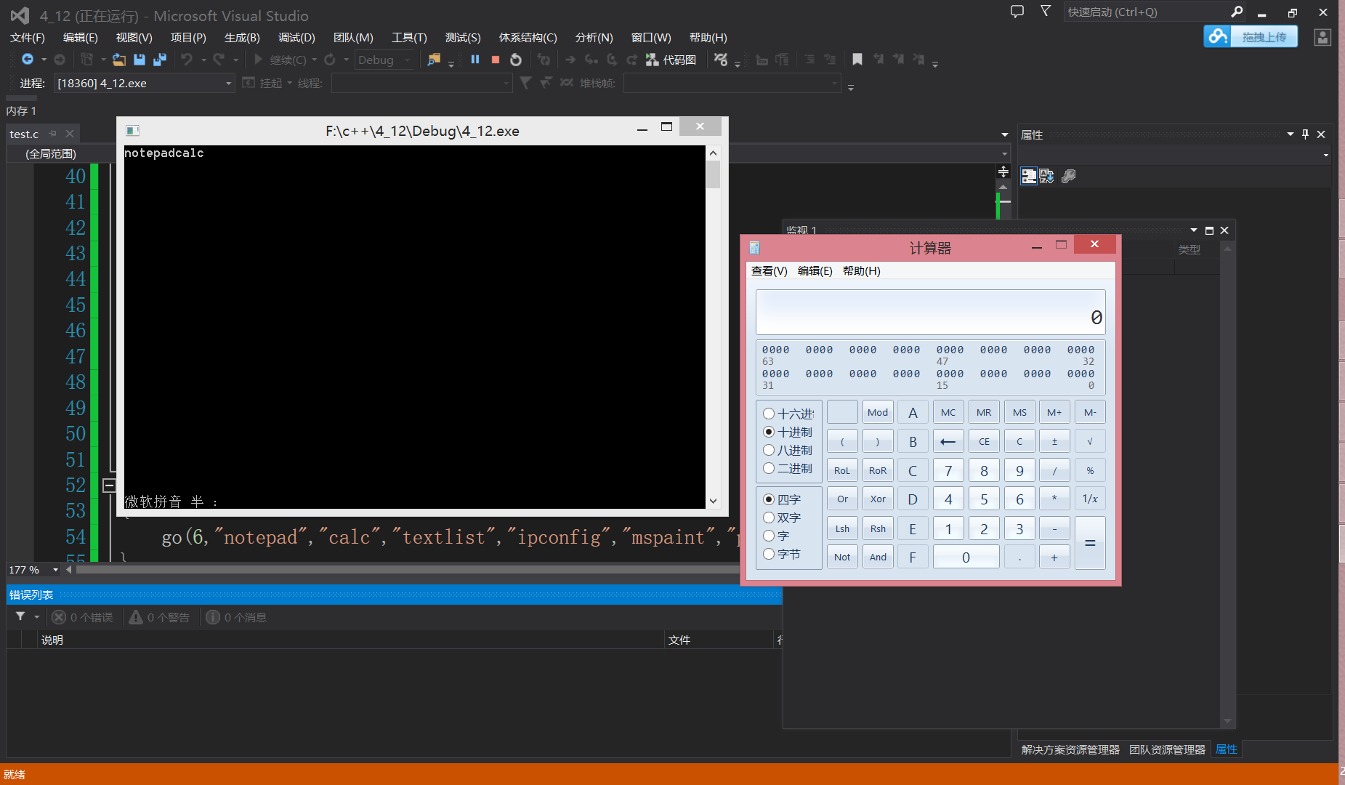The width and height of the screenshot is (1345, 785).
Task: Click the Open File folder icon
Action: tap(119, 60)
